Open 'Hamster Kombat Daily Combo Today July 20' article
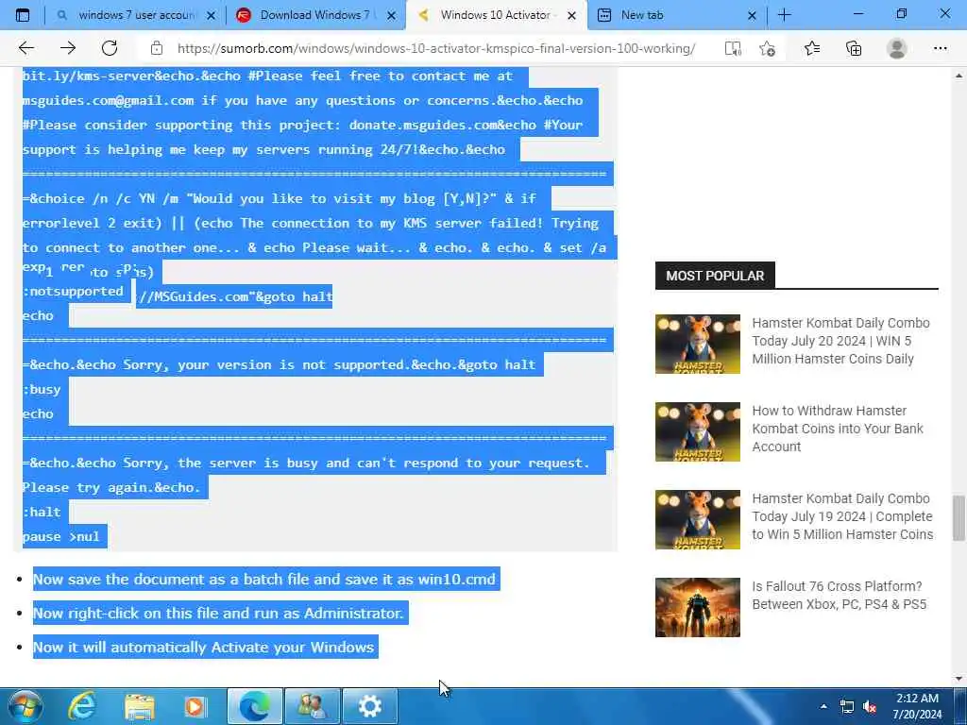 click(x=840, y=341)
